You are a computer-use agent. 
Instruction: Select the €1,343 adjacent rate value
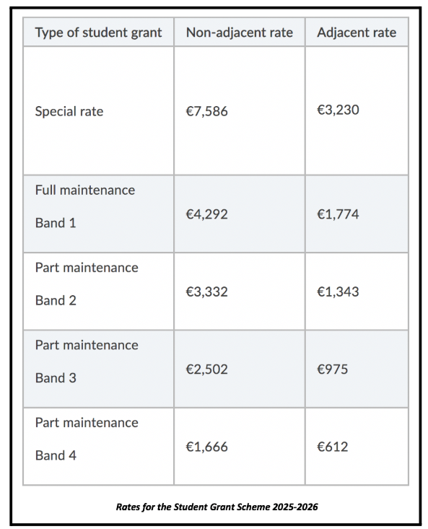(338, 292)
